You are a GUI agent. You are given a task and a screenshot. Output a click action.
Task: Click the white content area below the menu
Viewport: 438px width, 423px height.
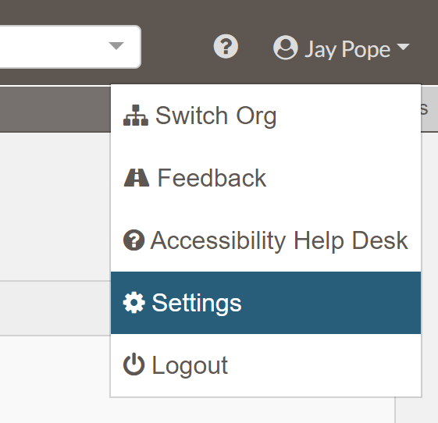pyautogui.click(x=55, y=379)
